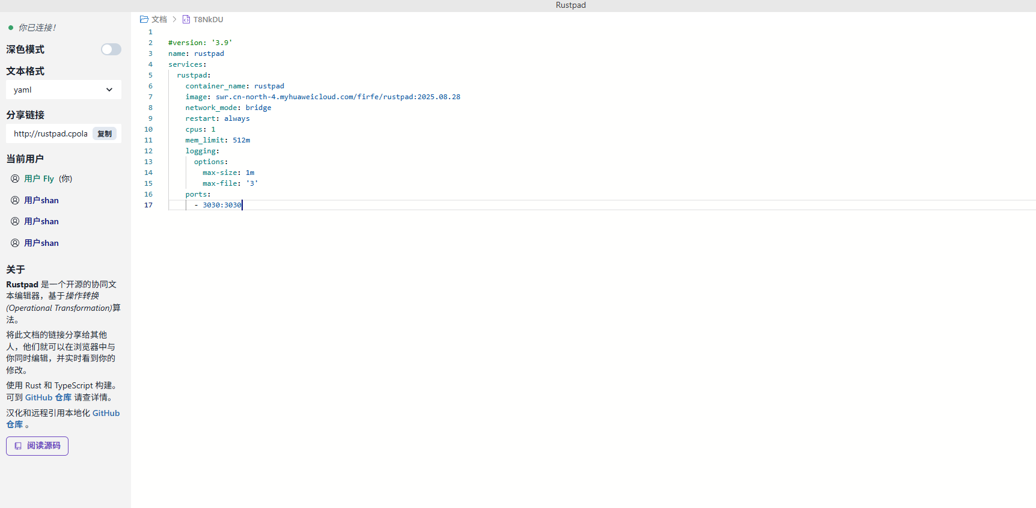Screen dimensions: 1036x508
Task: Click the third shan user avatar icon
Action: (15, 243)
